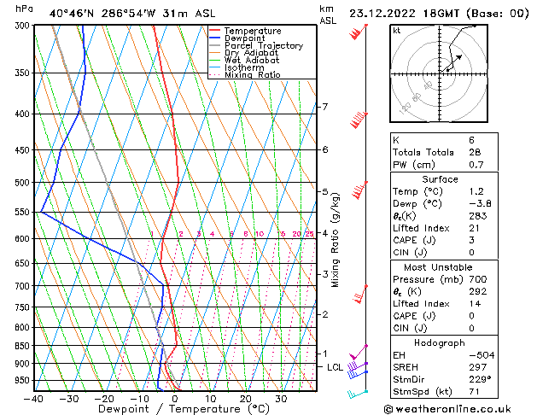Select the 300 hPa pressure label
Image resolution: width=537 pixels, height=415 pixels.
(23, 26)
